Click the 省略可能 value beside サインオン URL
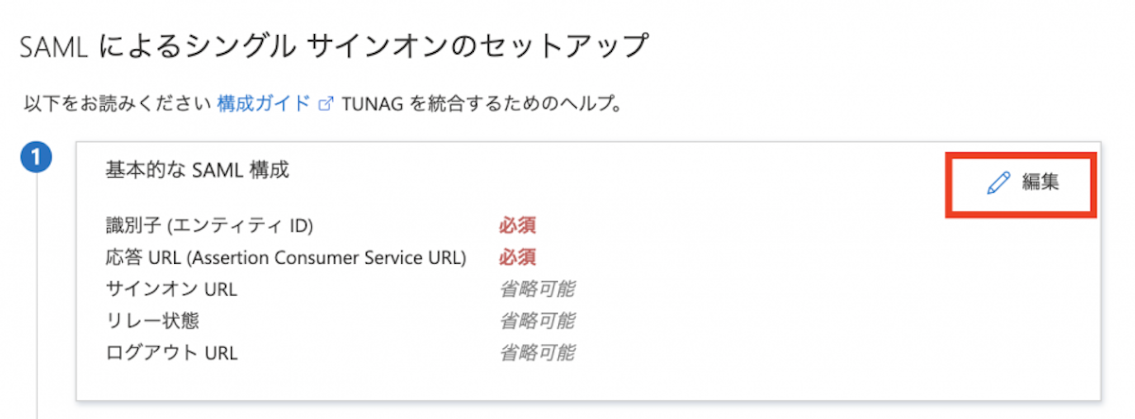 (537, 289)
